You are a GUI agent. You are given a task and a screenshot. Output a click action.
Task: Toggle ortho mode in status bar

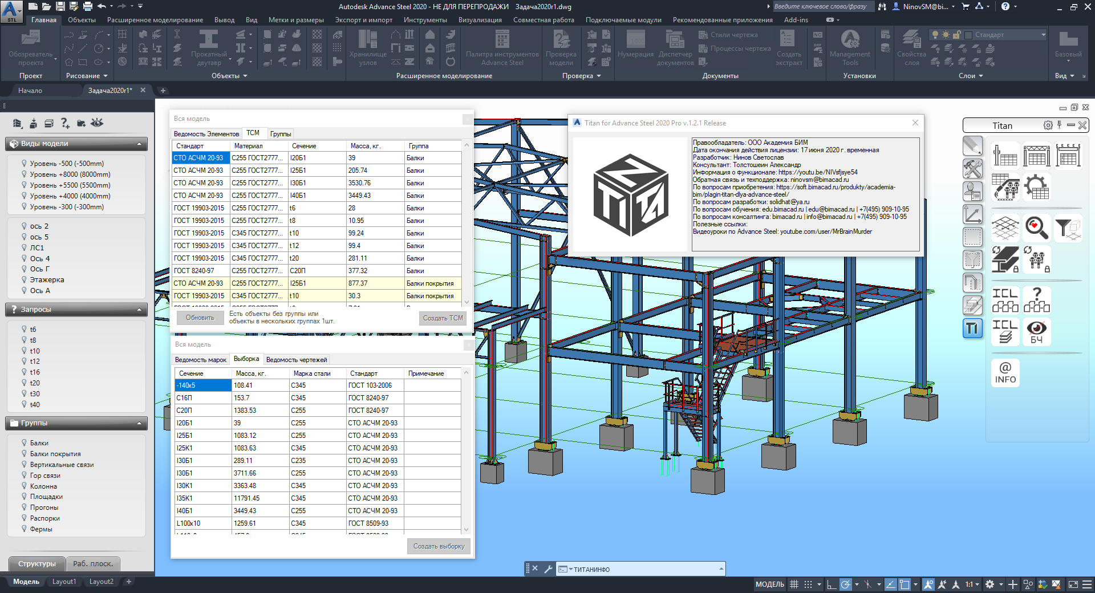[831, 584]
